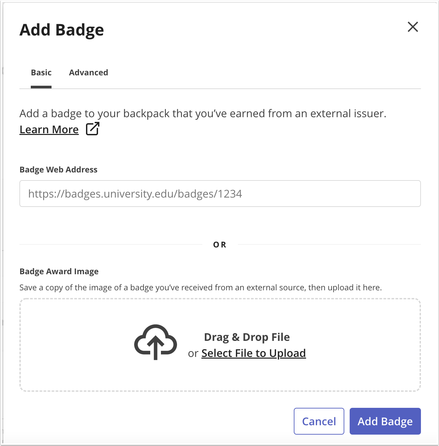Cancel adding the badge
The width and height of the screenshot is (439, 446).
(x=319, y=421)
